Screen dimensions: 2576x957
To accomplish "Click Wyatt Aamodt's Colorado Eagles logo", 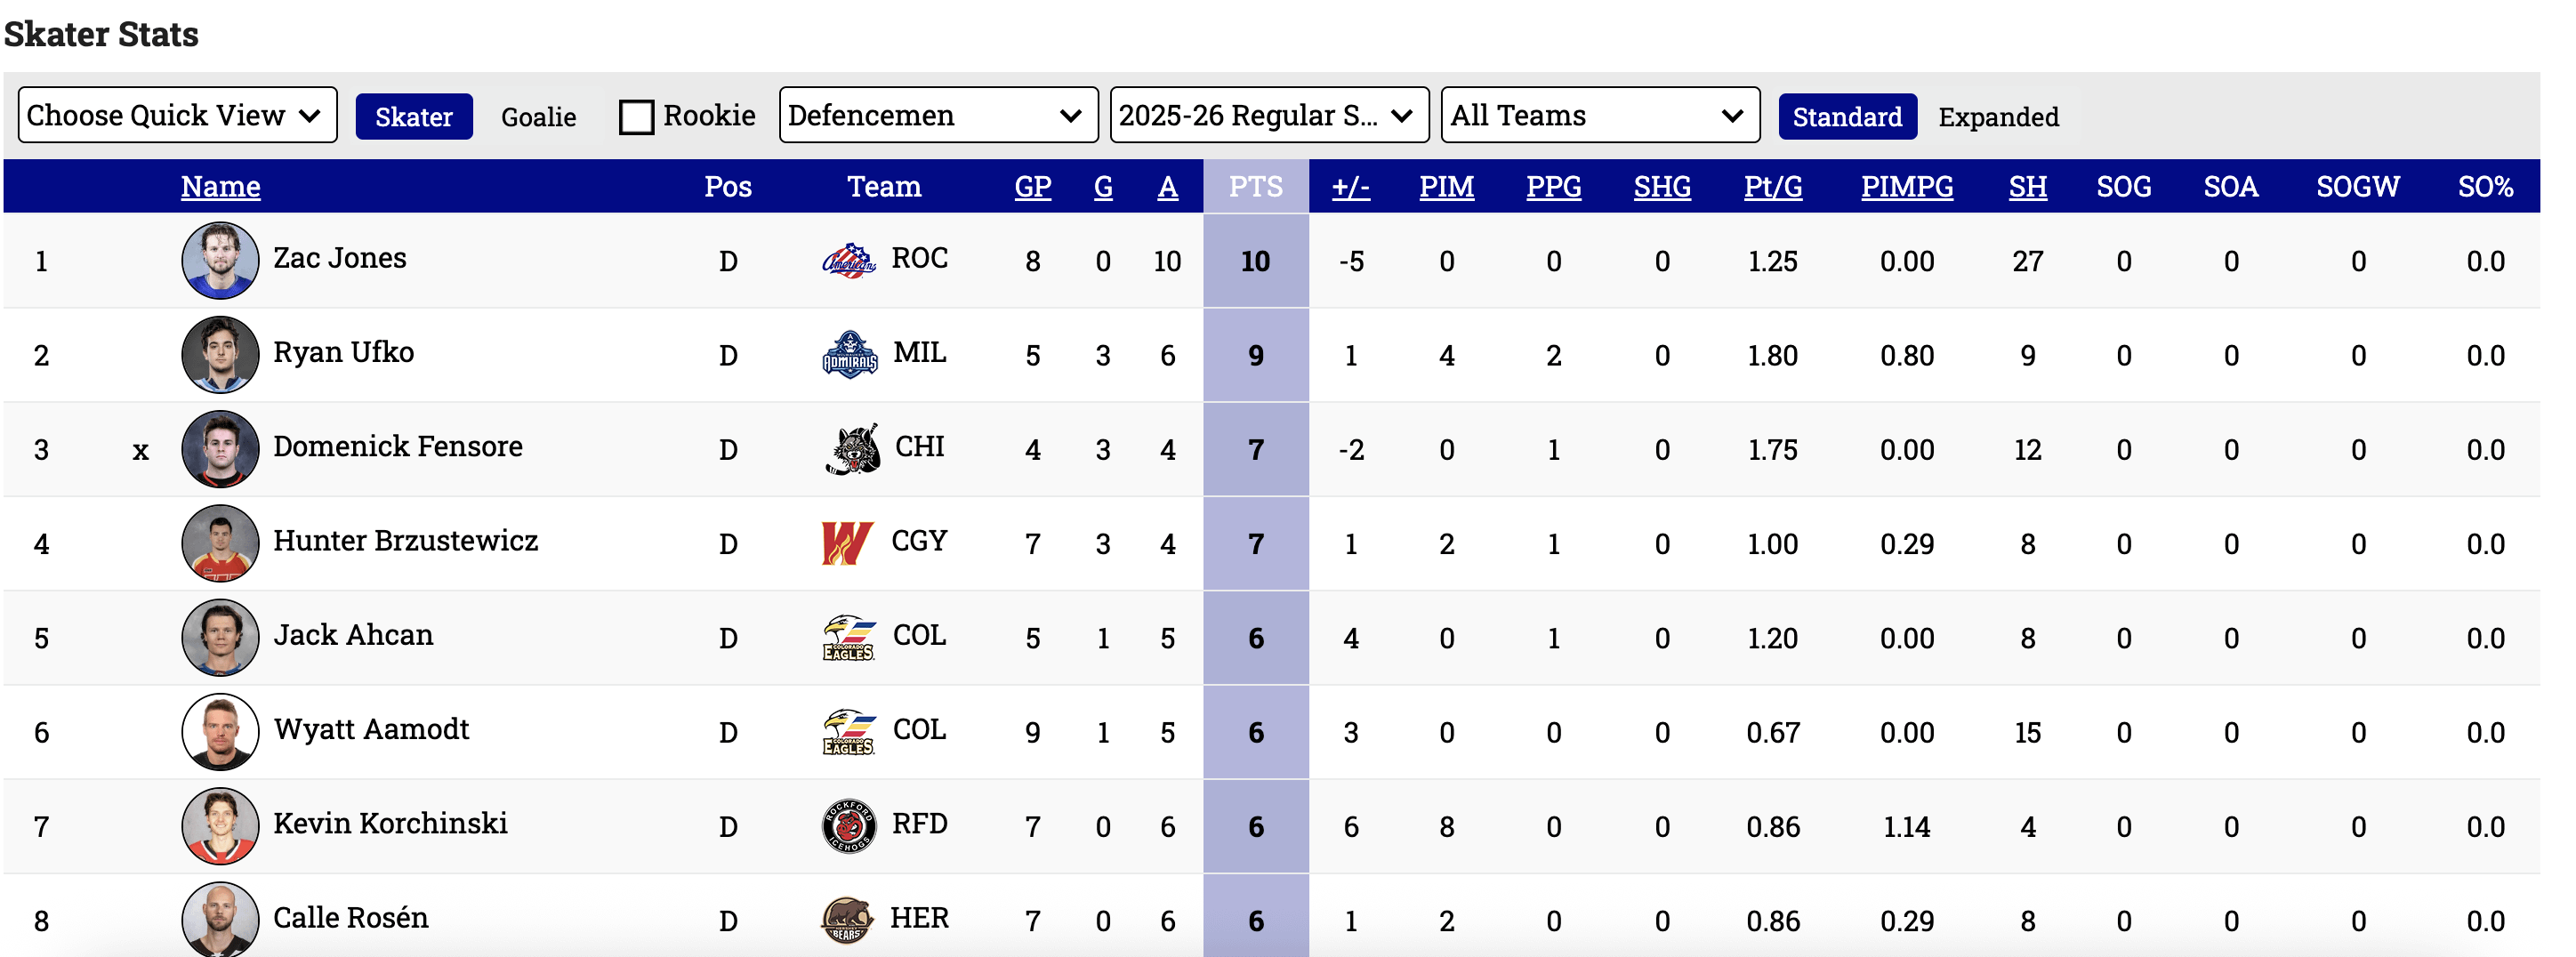I will pyautogui.click(x=848, y=732).
